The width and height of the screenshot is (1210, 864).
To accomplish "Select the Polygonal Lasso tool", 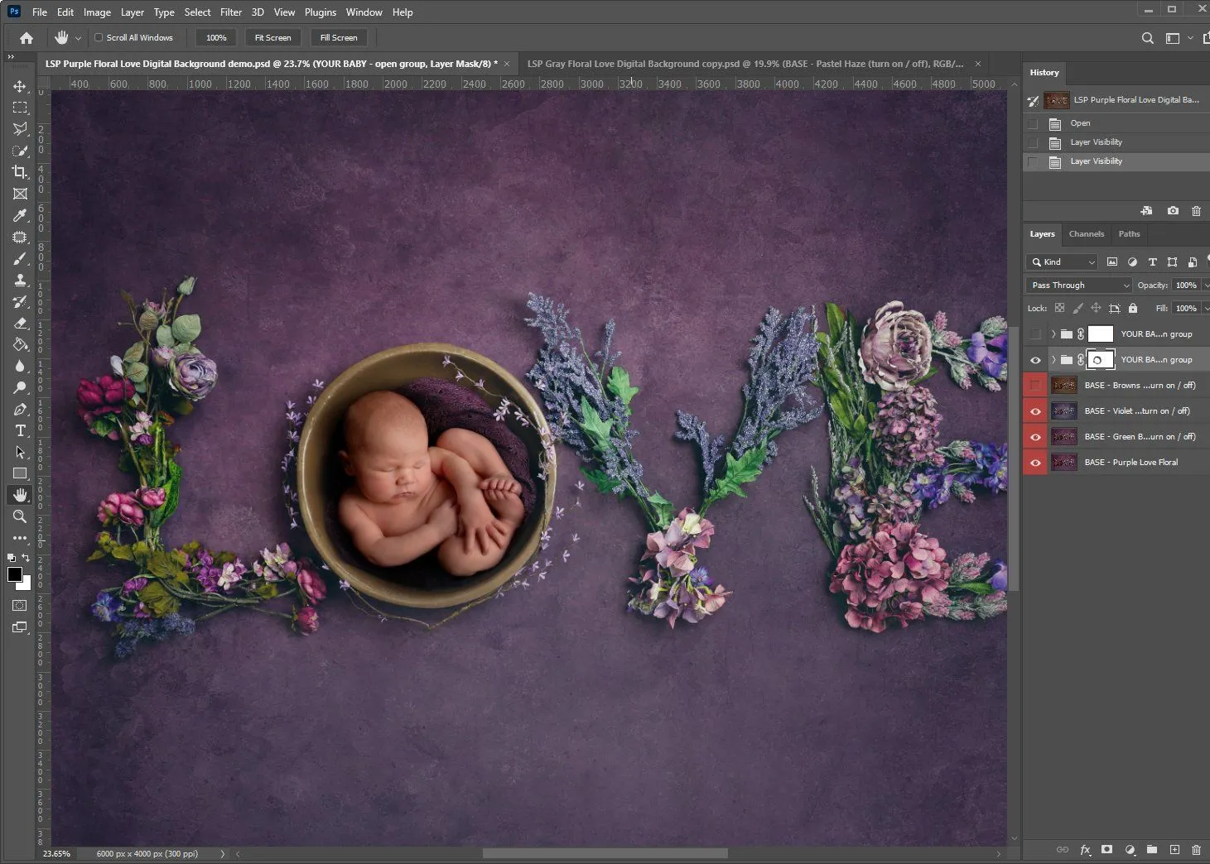I will [20, 129].
